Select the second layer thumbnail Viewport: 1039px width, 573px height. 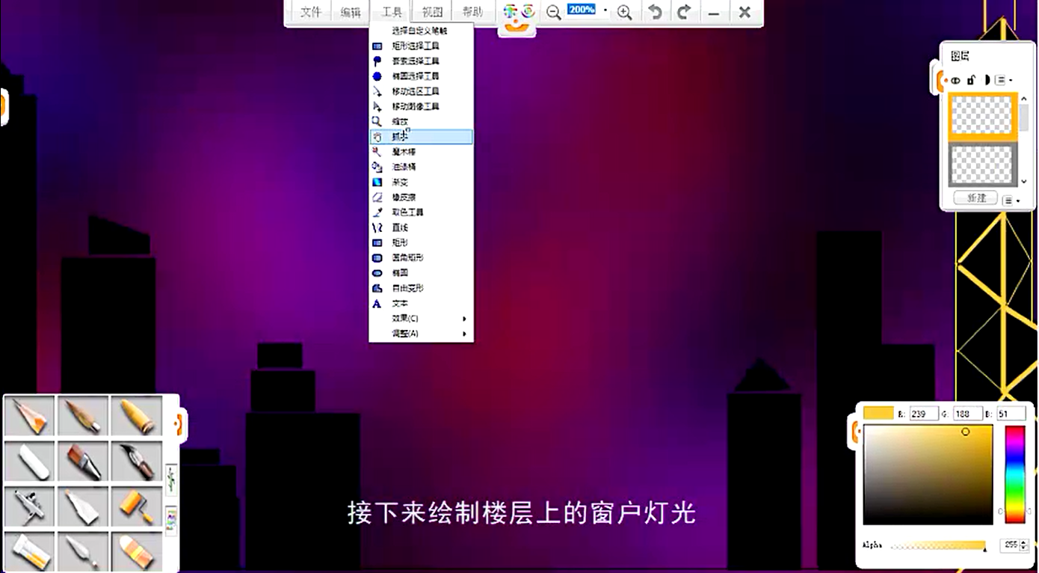coord(981,164)
